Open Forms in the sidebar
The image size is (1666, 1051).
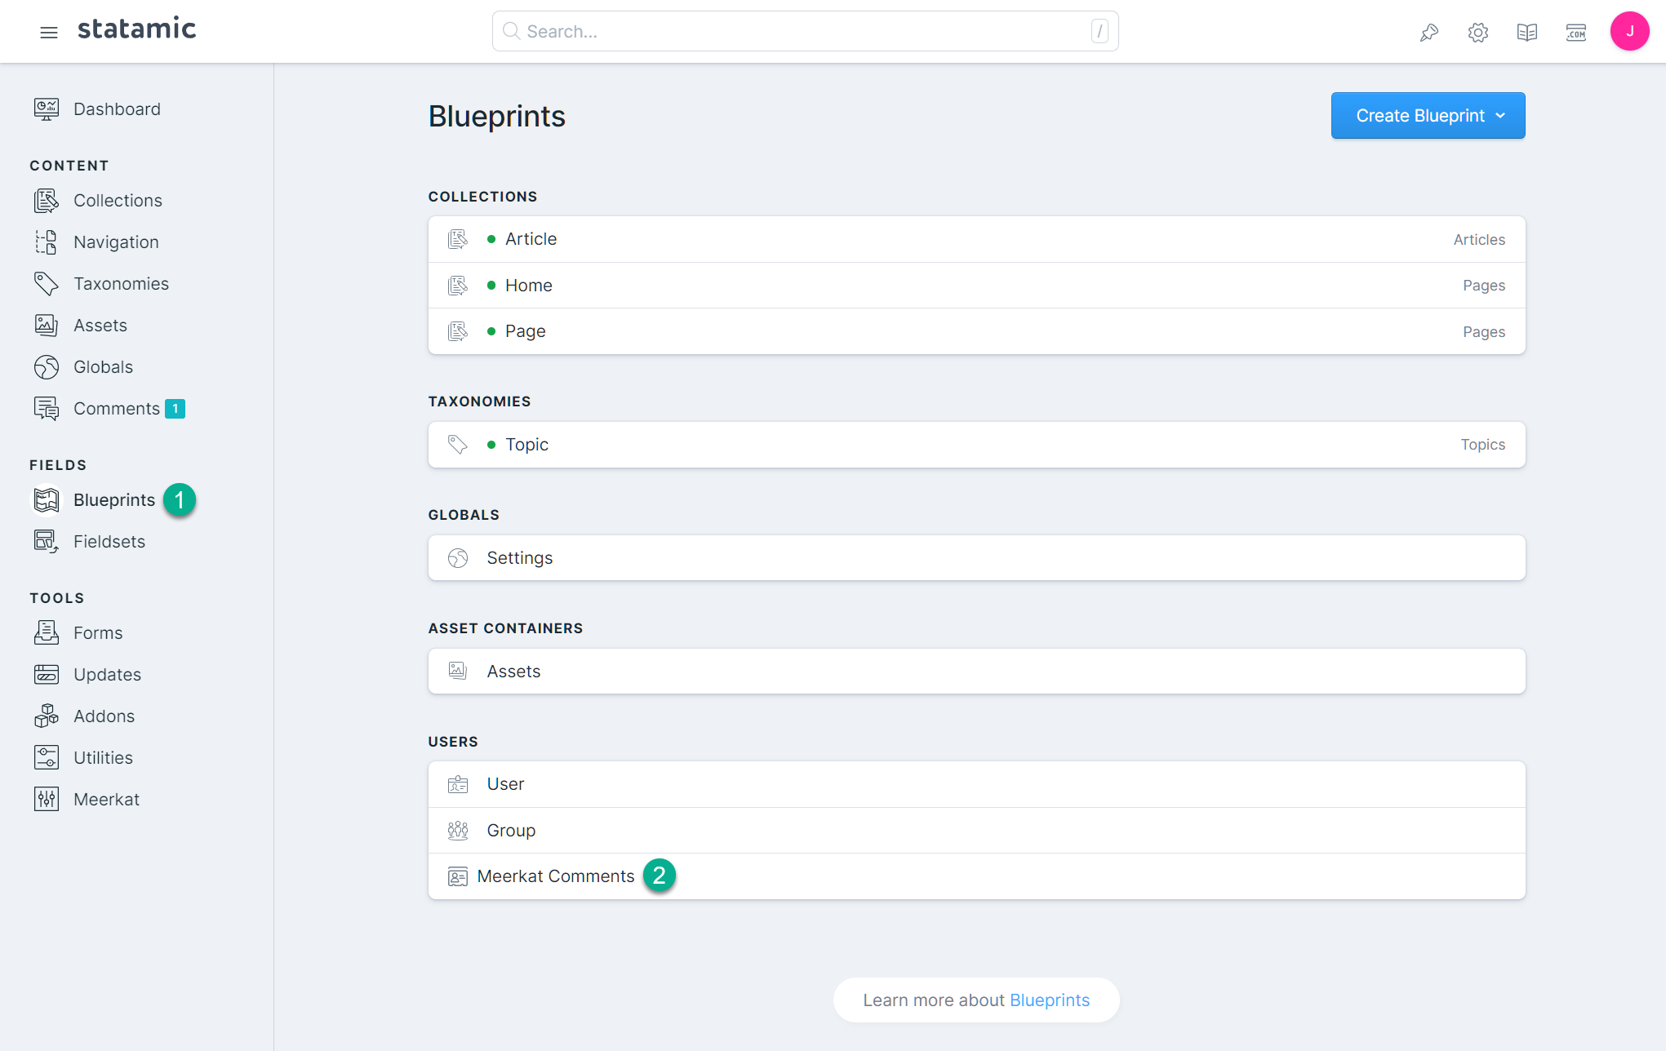point(98,633)
